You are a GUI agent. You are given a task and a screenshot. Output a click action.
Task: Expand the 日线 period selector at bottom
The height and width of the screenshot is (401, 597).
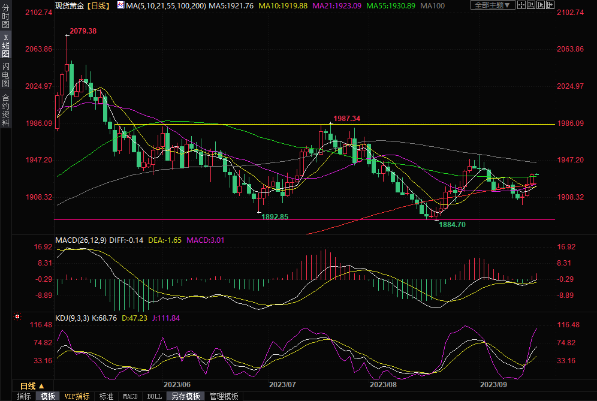click(31, 385)
